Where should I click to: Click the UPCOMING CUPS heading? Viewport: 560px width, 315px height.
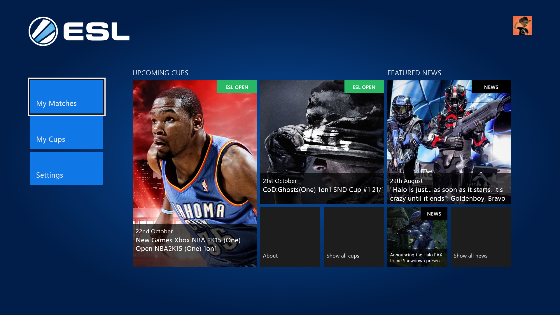tap(160, 73)
